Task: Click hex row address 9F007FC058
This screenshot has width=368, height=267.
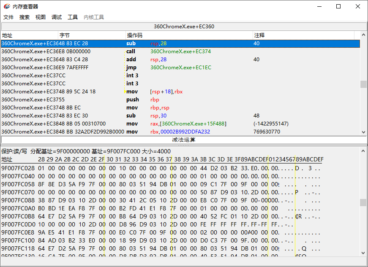Action: (x=18, y=184)
